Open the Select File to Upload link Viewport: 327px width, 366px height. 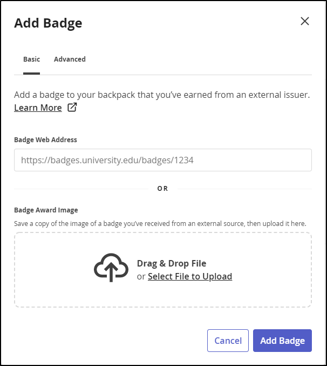click(190, 276)
